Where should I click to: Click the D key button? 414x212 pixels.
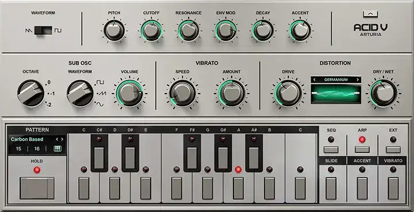click(x=114, y=188)
